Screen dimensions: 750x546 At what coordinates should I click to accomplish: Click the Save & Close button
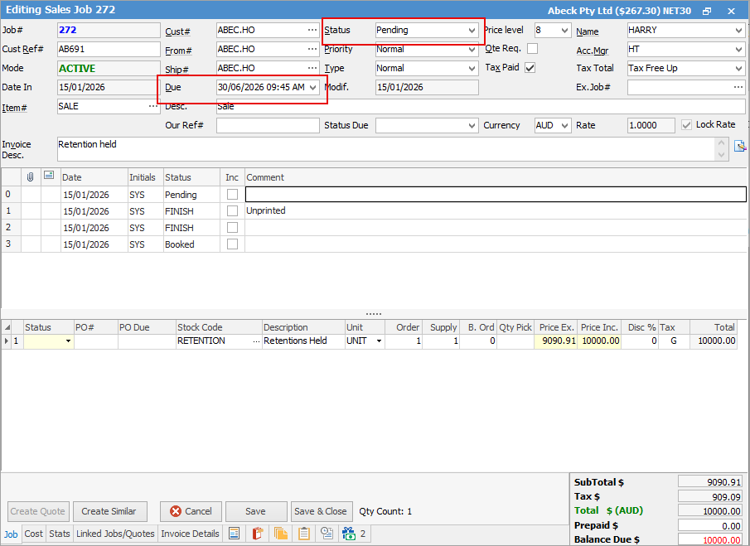[321, 511]
